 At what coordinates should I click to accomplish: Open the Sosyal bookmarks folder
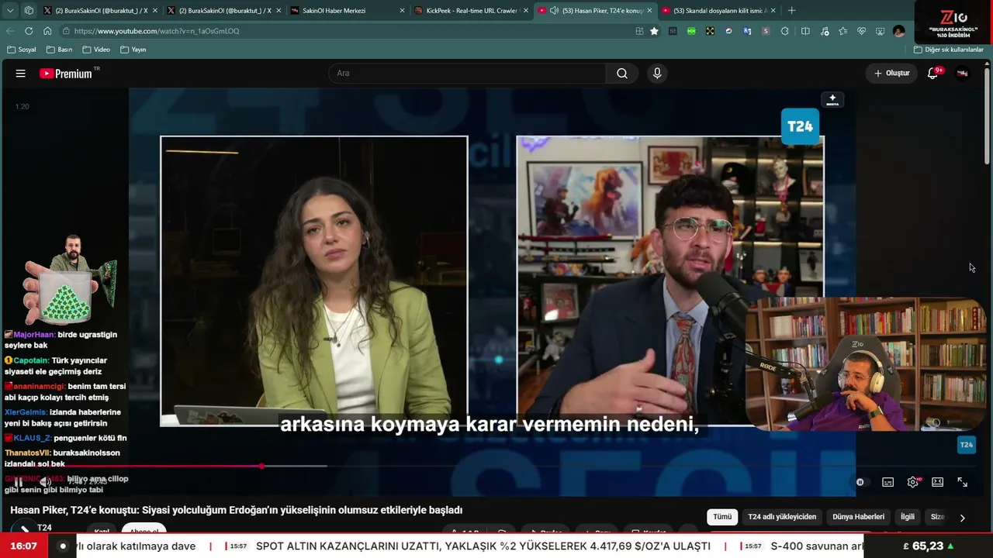tap(21, 50)
